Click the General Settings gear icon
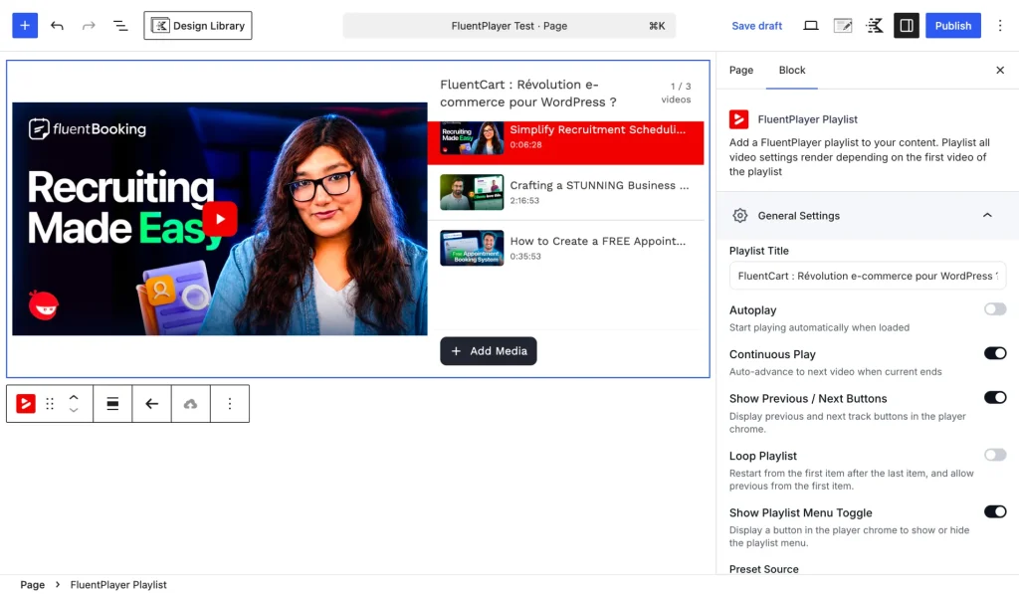 739,216
